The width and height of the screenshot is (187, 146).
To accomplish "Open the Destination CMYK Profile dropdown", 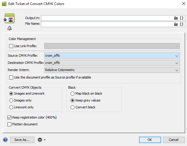I will 112,63.
